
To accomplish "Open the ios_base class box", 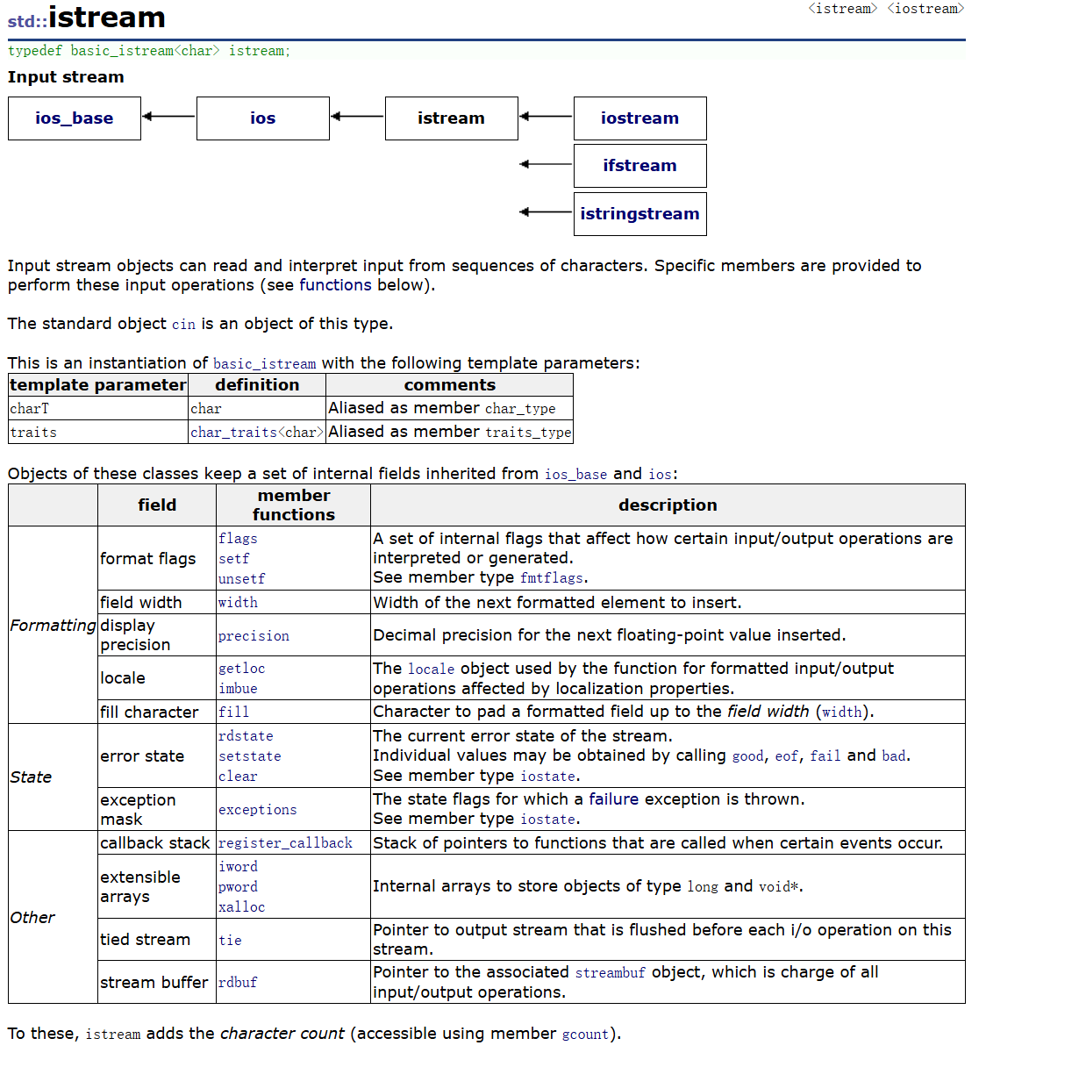I will pyautogui.click(x=75, y=118).
